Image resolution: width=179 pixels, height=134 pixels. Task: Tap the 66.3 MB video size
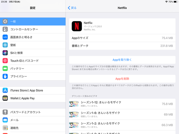167,125
